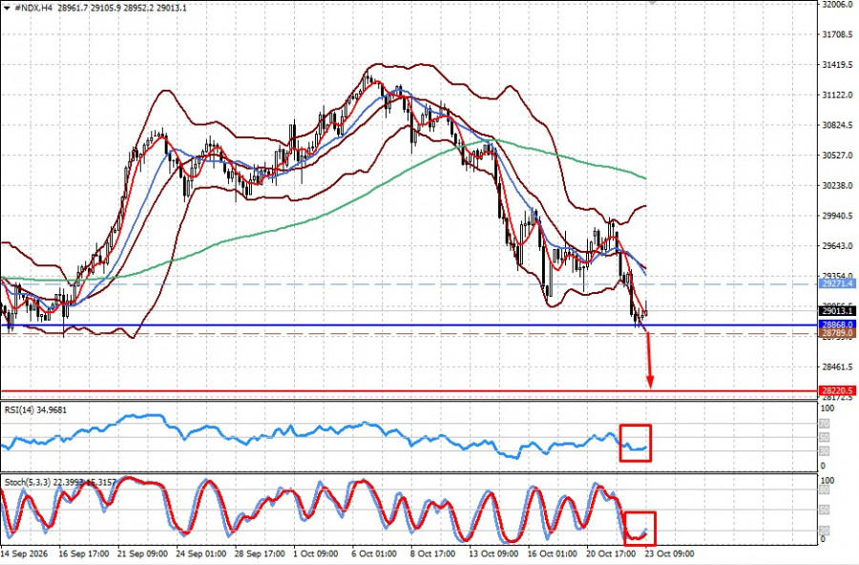This screenshot has height=565, width=859.
Task: Select the 31708.5 price scale value
Action: [838, 34]
